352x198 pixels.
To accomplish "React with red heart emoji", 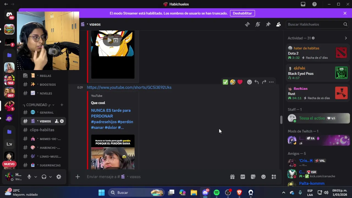I will pos(240,82).
